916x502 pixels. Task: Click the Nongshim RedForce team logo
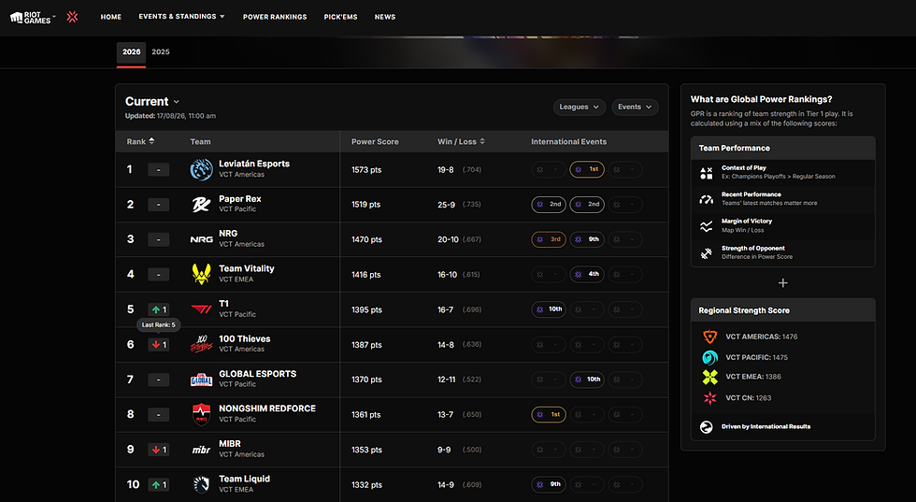pos(202,414)
